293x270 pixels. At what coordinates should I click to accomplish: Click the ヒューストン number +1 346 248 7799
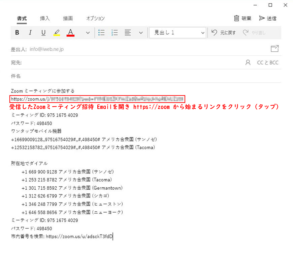click(39, 204)
